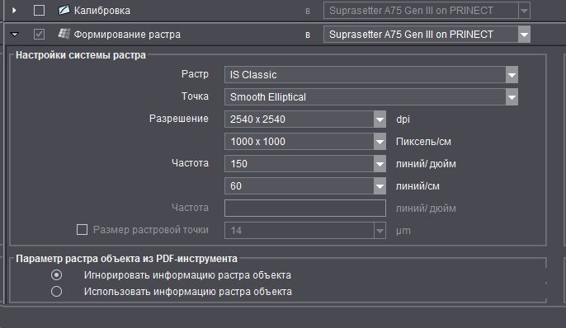Viewport: 566px width, 328px height.
Task: Open the Растр IS Classic dropdown
Action: click(512, 75)
